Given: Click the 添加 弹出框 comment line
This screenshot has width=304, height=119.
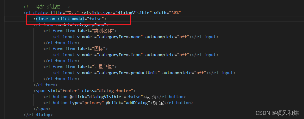Looking at the screenshot, I should pos(47,7).
